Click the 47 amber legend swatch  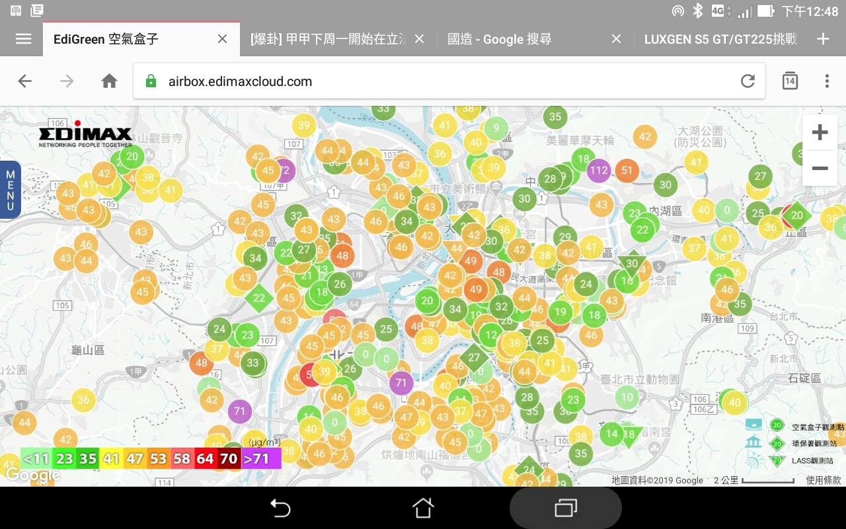pos(135,458)
